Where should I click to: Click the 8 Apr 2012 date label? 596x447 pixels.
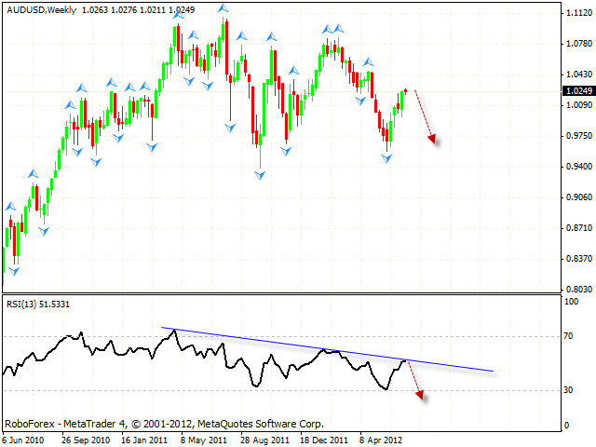(x=384, y=438)
